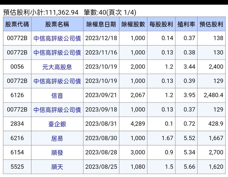The width and height of the screenshot is (228, 177).
Task: Select date 2023/10/19 in the 0.39 yield row
Action: [101, 81]
